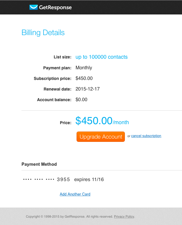
Task: Click the GetResponse wordmark in header
Action: [x=55, y=7]
